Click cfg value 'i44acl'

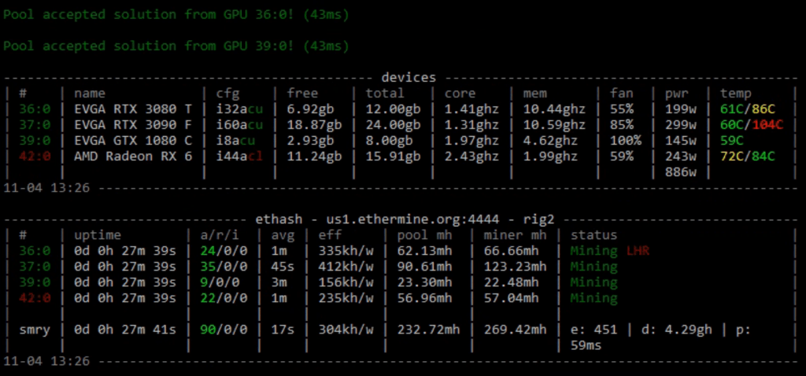point(239,157)
